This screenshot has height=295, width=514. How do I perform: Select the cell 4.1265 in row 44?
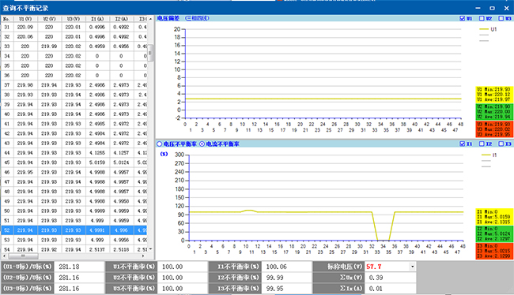(x=97, y=153)
